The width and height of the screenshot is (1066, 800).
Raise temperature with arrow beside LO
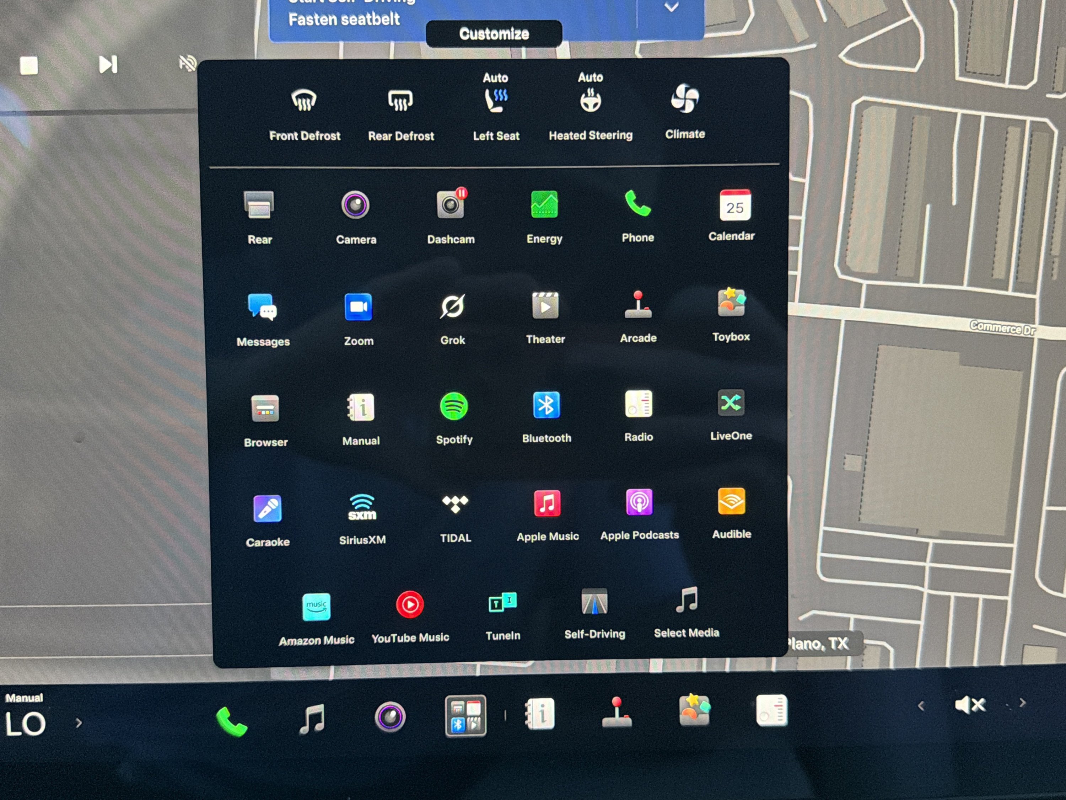(79, 723)
